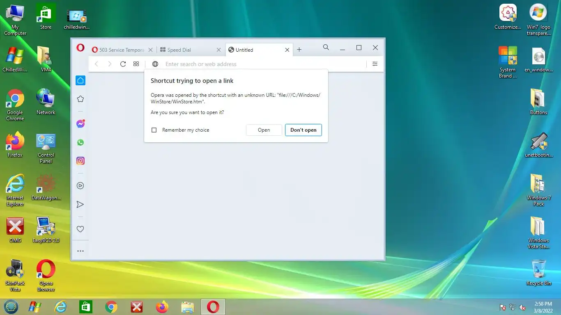Select the Windows 7 Pack folder
The width and height of the screenshot is (561, 315).
point(539,190)
